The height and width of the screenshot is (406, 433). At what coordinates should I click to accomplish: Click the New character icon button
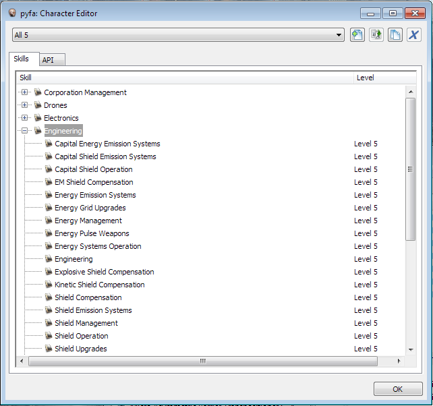coord(357,35)
